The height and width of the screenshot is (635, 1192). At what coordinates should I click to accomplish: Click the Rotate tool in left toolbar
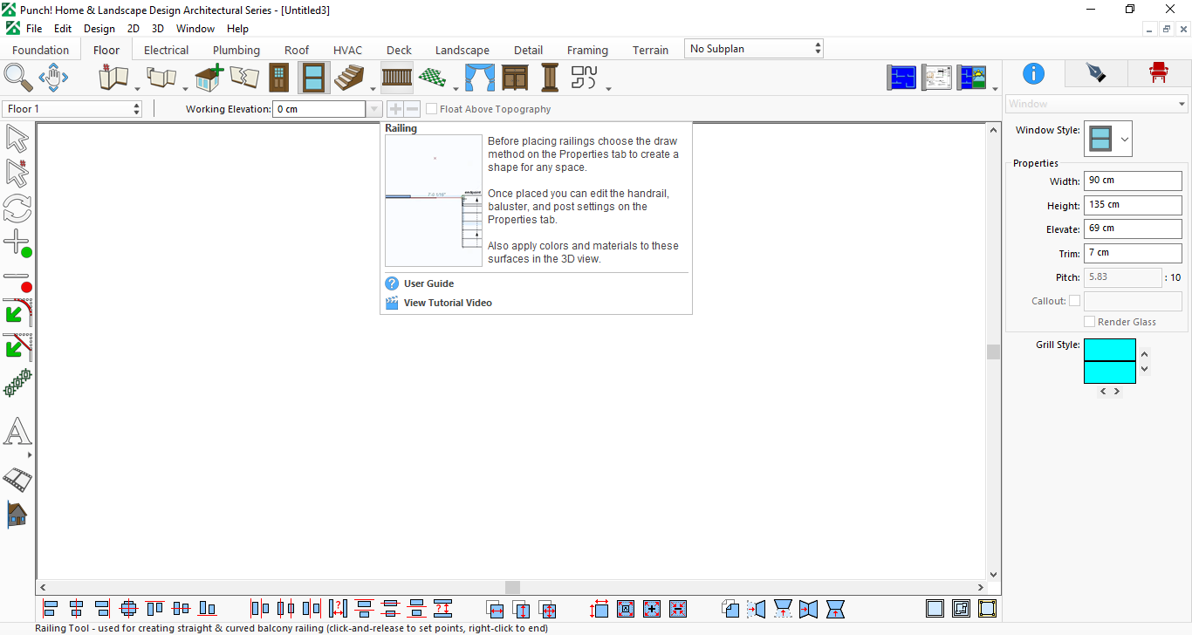pos(17,208)
